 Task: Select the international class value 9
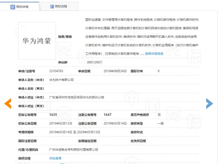(x=158, y=71)
